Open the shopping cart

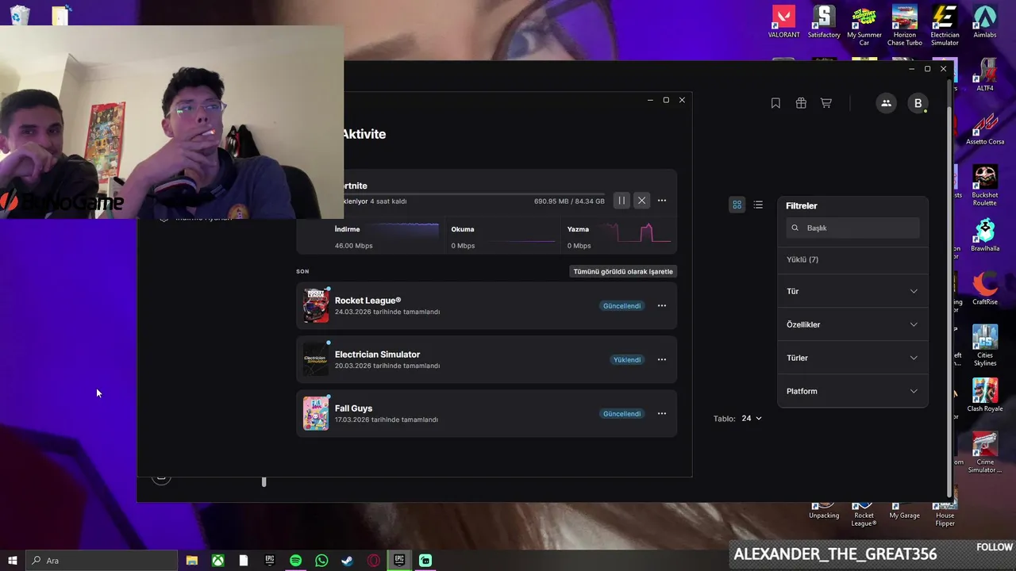826,103
